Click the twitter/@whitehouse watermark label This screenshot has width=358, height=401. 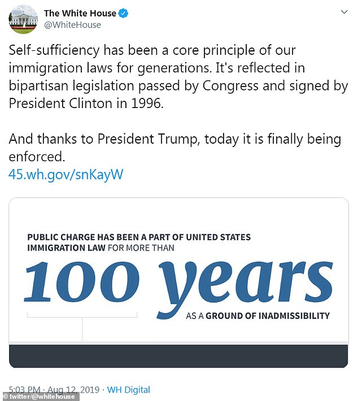pos(40,396)
